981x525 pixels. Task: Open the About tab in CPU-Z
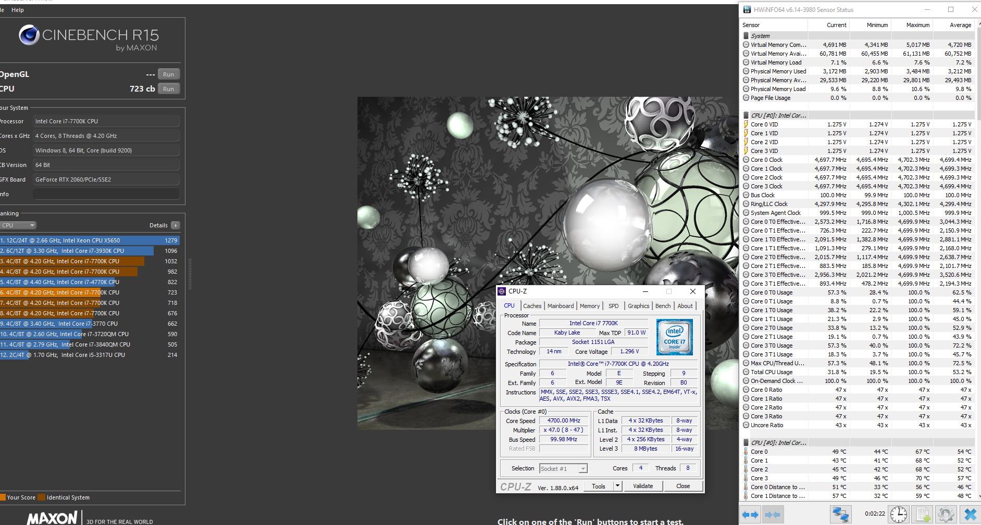tap(685, 306)
